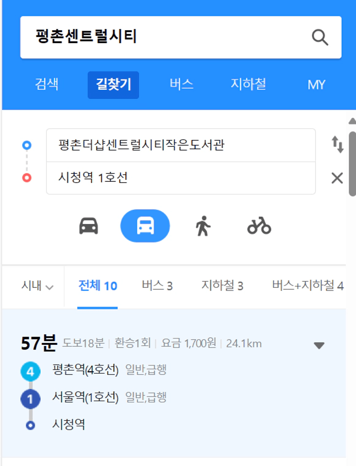Swap origin and destination arrows
Image resolution: width=356 pixels, height=466 pixels.
pyautogui.click(x=337, y=145)
